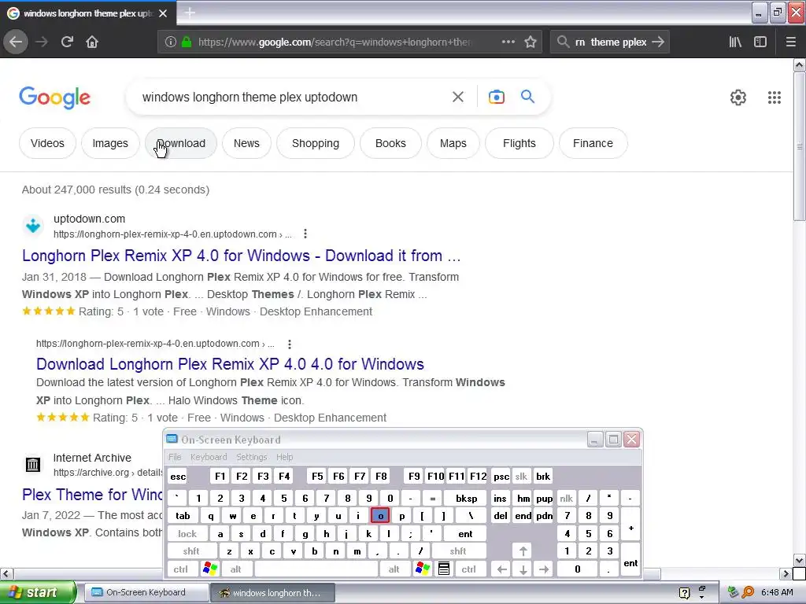Toggle the nlk num lock key
The width and height of the screenshot is (806, 604).
pos(567,498)
